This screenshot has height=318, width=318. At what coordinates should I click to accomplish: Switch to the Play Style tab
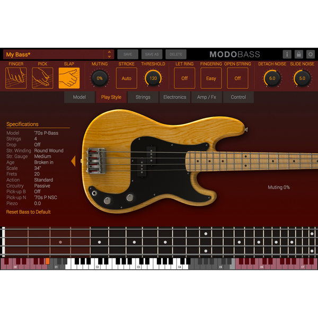111,97
